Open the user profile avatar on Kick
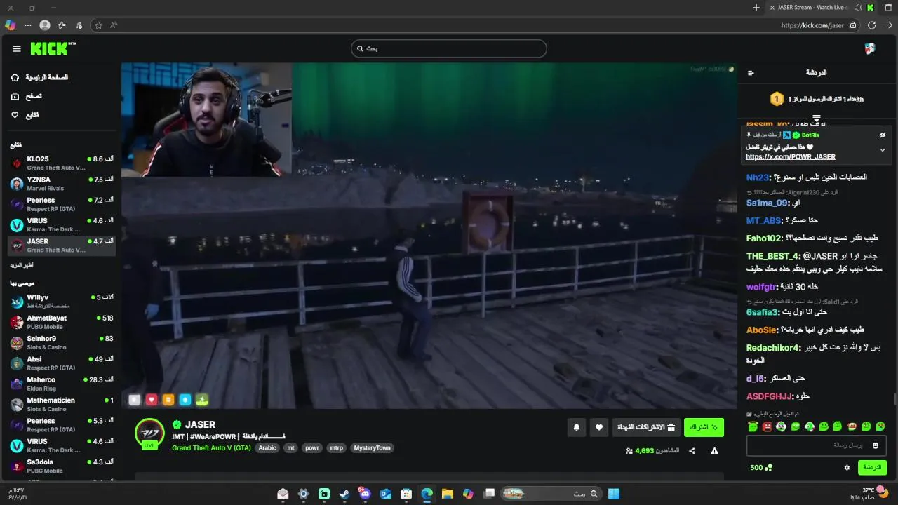This screenshot has width=898, height=505. coord(870,48)
